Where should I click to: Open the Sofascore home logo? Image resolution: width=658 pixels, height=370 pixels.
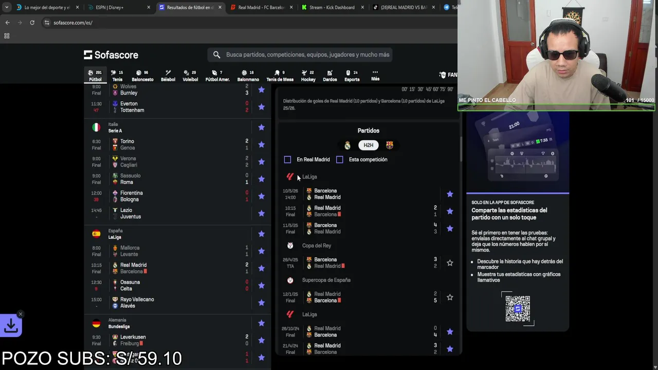coord(111,55)
